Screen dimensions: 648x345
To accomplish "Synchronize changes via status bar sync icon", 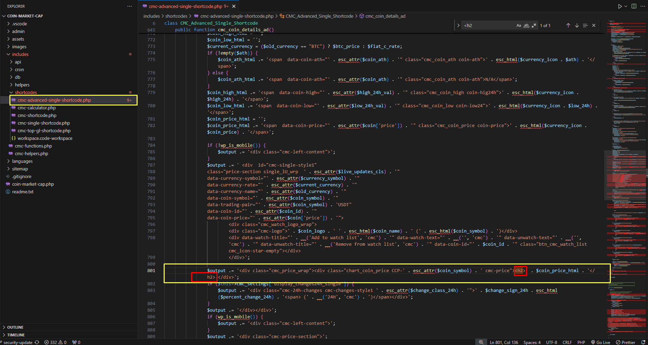I will click(37, 342).
